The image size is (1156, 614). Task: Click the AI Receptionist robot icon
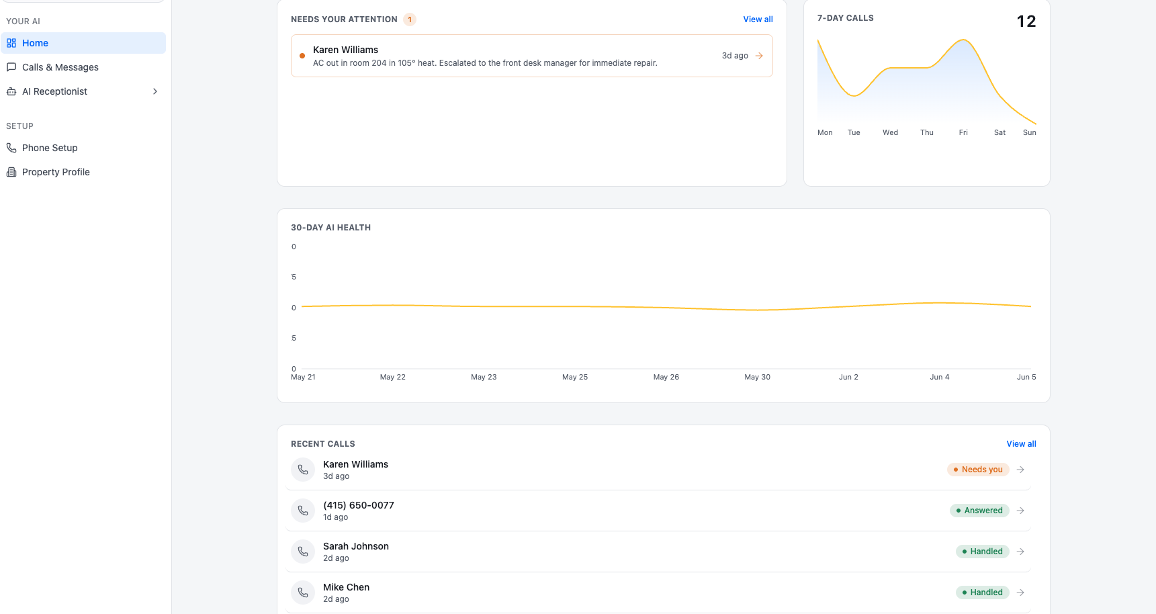point(11,91)
